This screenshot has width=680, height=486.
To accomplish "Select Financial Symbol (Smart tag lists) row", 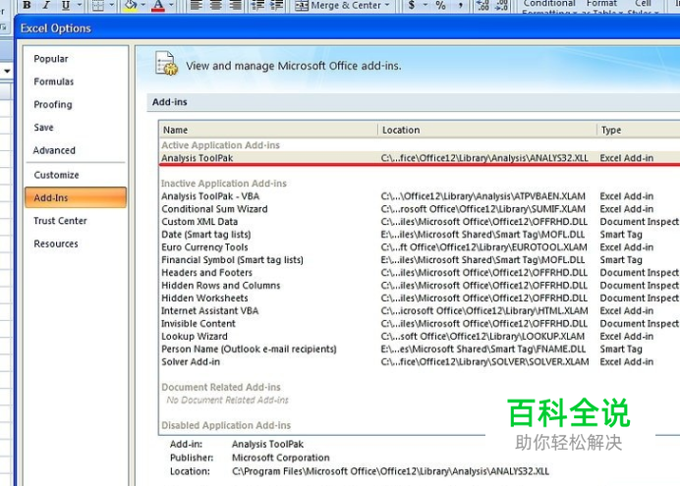I will click(420, 260).
